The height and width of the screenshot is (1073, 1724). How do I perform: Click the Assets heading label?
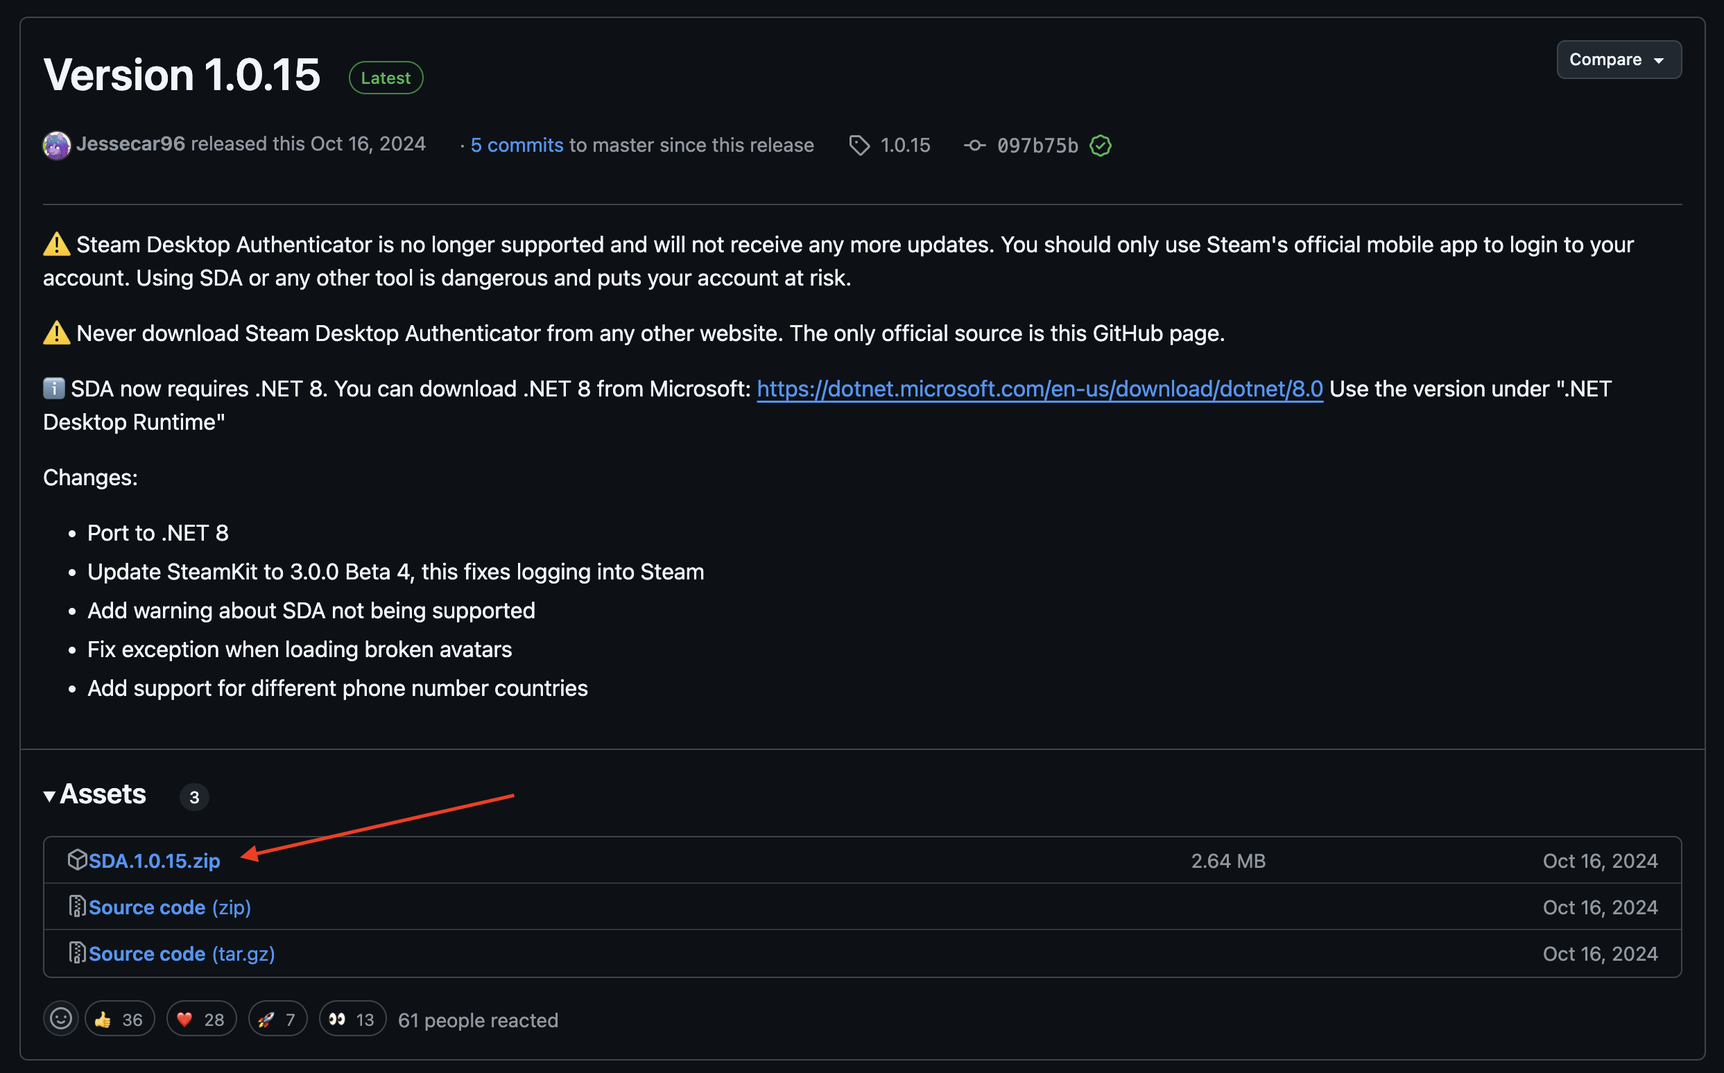coord(103,794)
